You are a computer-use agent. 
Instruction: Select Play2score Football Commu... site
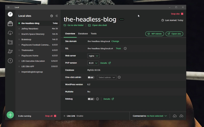click(x=38, y=45)
